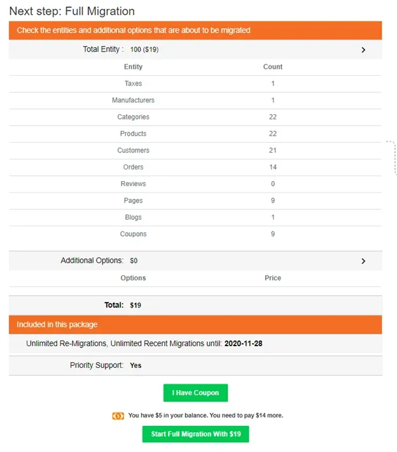
Task: Expand the Total Entity chevron arrow
Action: click(x=363, y=50)
